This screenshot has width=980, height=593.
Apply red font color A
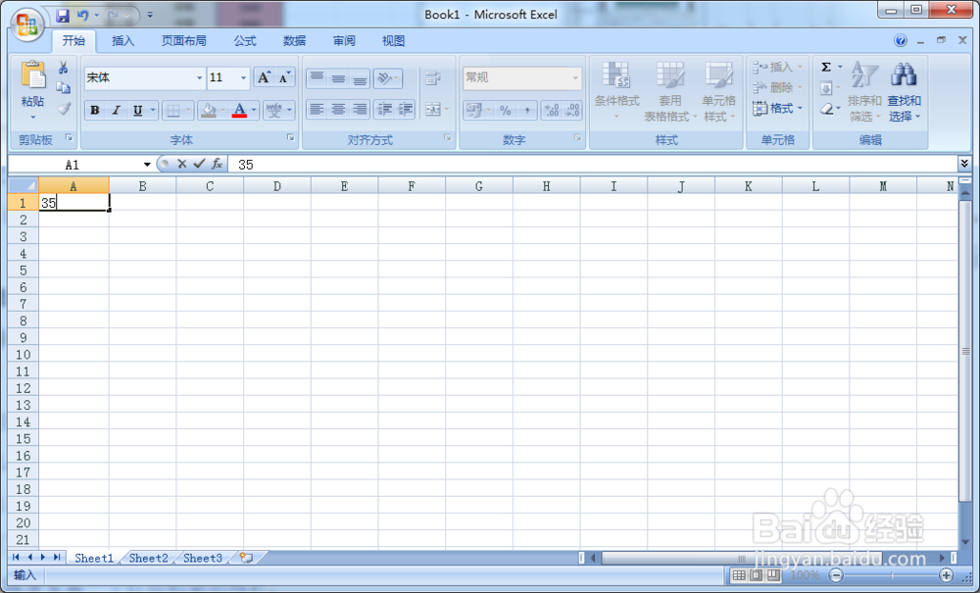pyautogui.click(x=239, y=111)
